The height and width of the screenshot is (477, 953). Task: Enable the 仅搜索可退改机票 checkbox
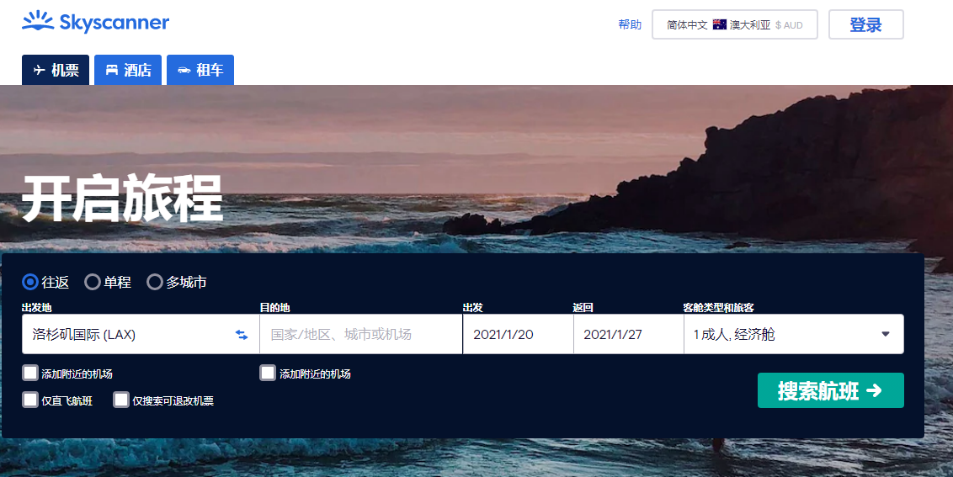coord(121,400)
